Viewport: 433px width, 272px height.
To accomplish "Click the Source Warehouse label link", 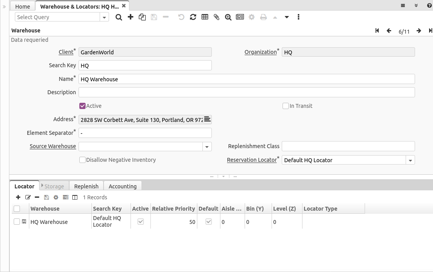I will click(53, 146).
